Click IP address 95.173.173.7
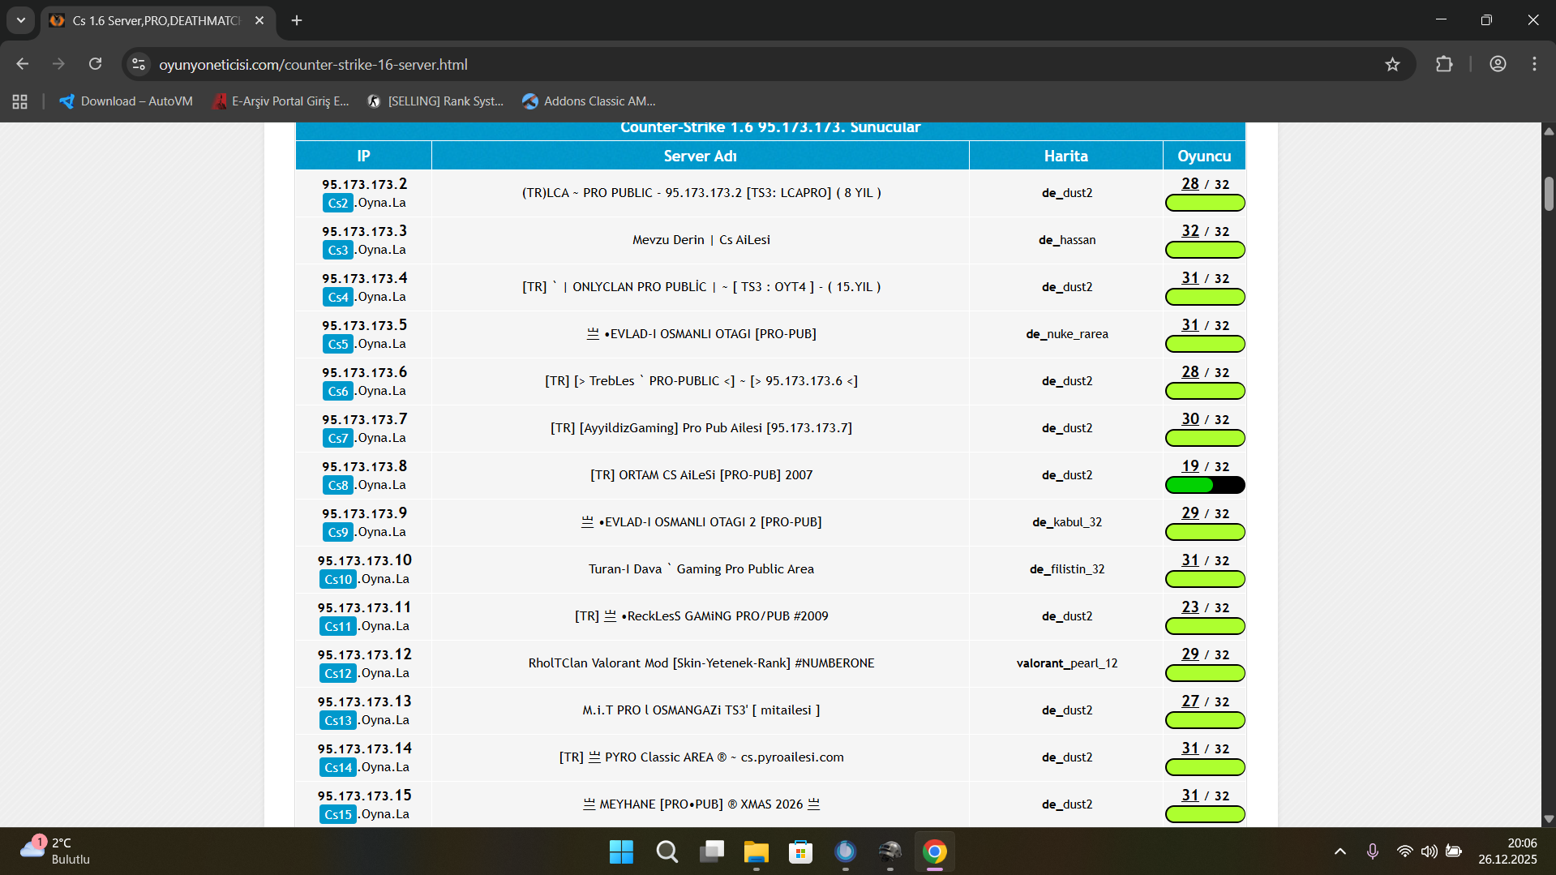 pyautogui.click(x=364, y=419)
